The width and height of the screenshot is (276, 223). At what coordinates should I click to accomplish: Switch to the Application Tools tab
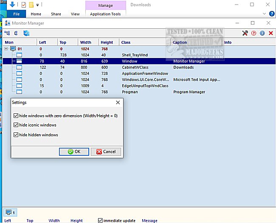coord(105,14)
